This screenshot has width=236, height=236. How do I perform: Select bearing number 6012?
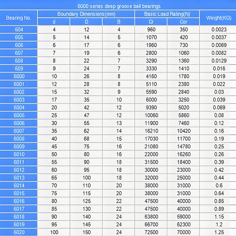coord(19,170)
